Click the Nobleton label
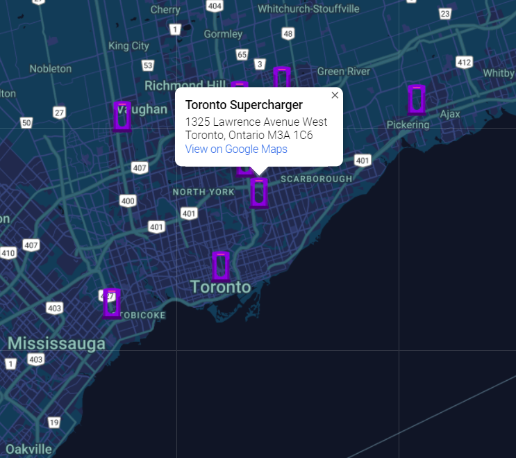This screenshot has width=516, height=458. click(50, 69)
